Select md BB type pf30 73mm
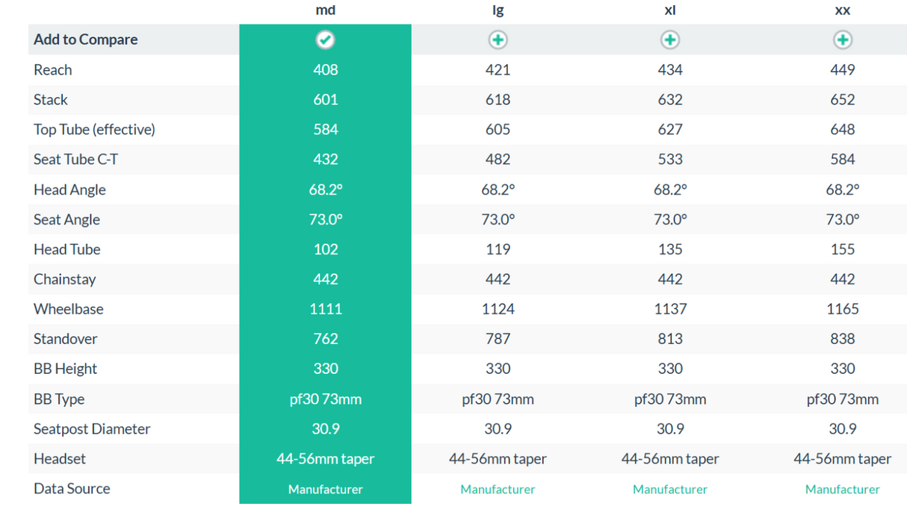 (325, 399)
